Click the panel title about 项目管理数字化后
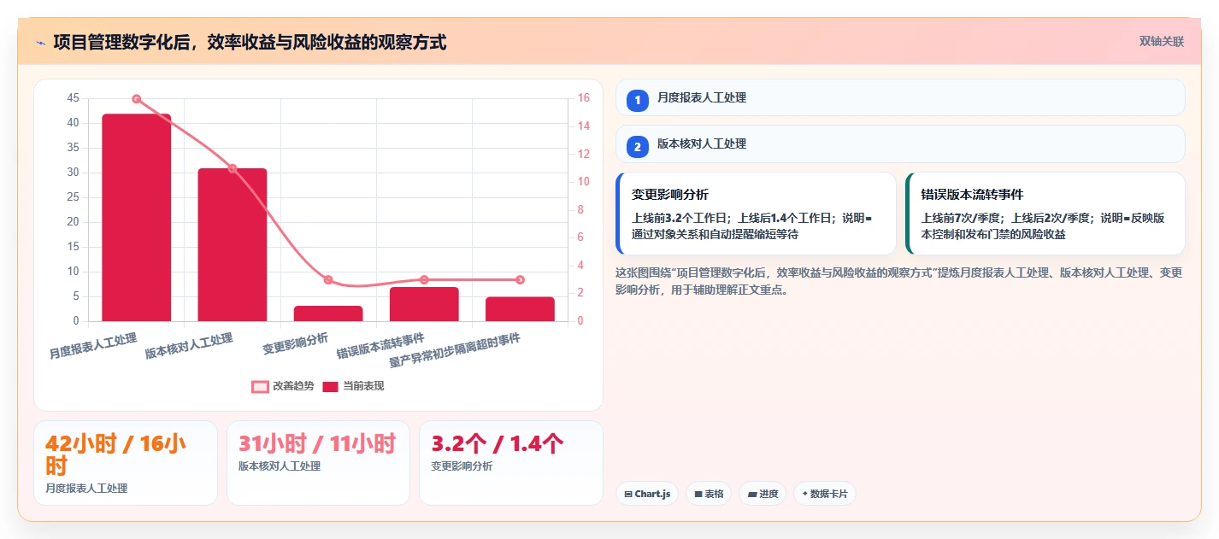Viewport: 1219px width, 539px height. point(250,43)
